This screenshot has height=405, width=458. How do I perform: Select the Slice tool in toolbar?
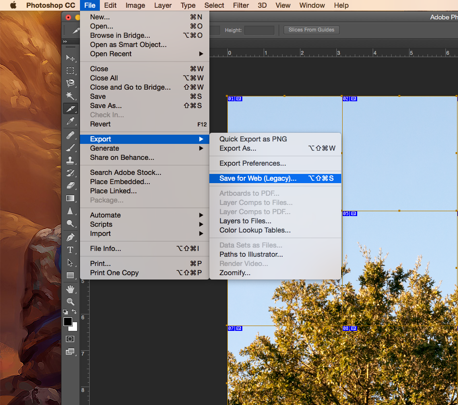pos(70,109)
